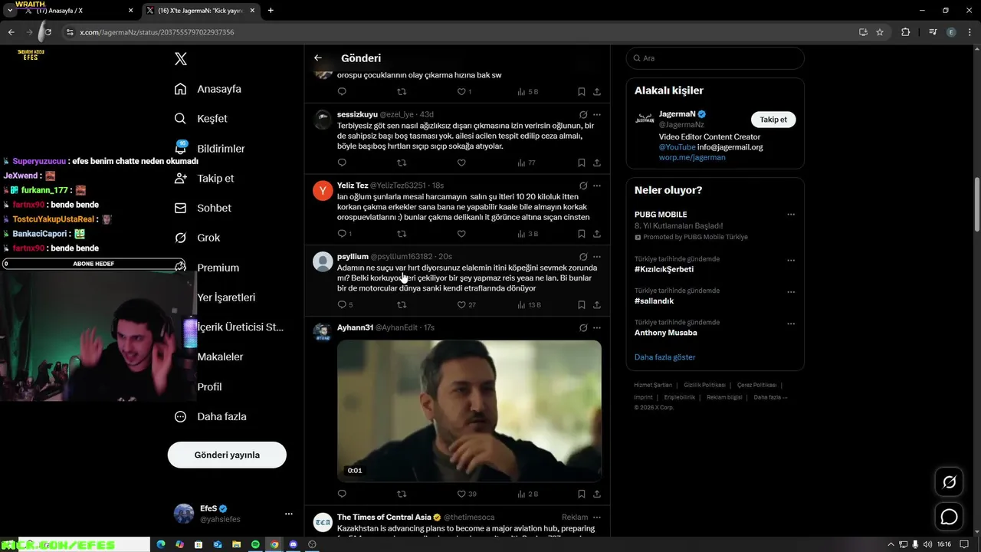This screenshot has width=981, height=552.
Task: Open the worp.me/jagerman link
Action: (x=692, y=157)
